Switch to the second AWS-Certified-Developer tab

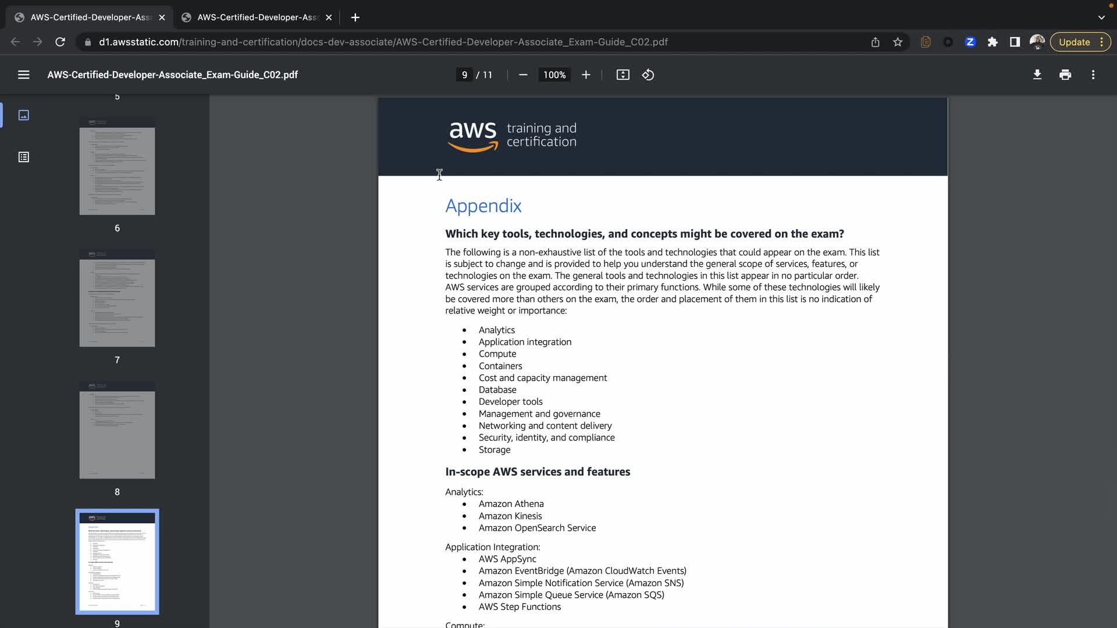pos(256,17)
